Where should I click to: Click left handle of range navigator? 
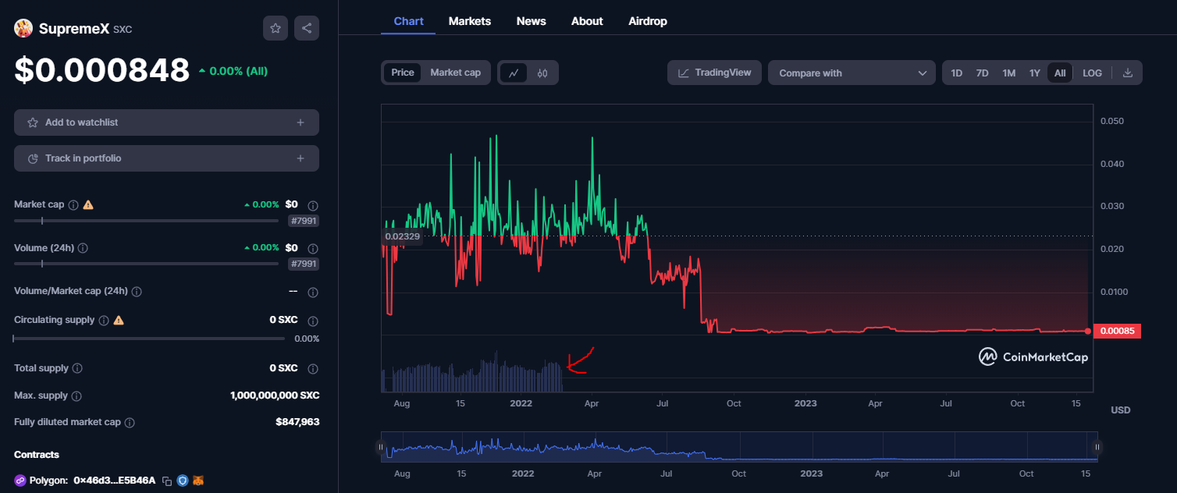point(381,448)
